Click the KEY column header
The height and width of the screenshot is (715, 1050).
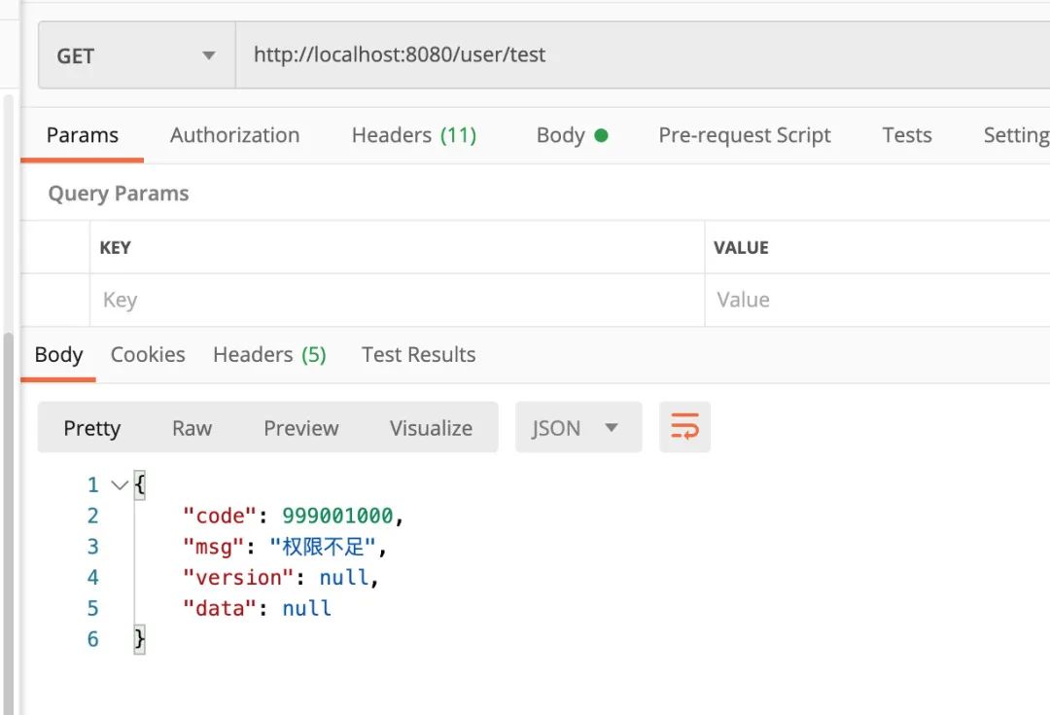pos(115,247)
